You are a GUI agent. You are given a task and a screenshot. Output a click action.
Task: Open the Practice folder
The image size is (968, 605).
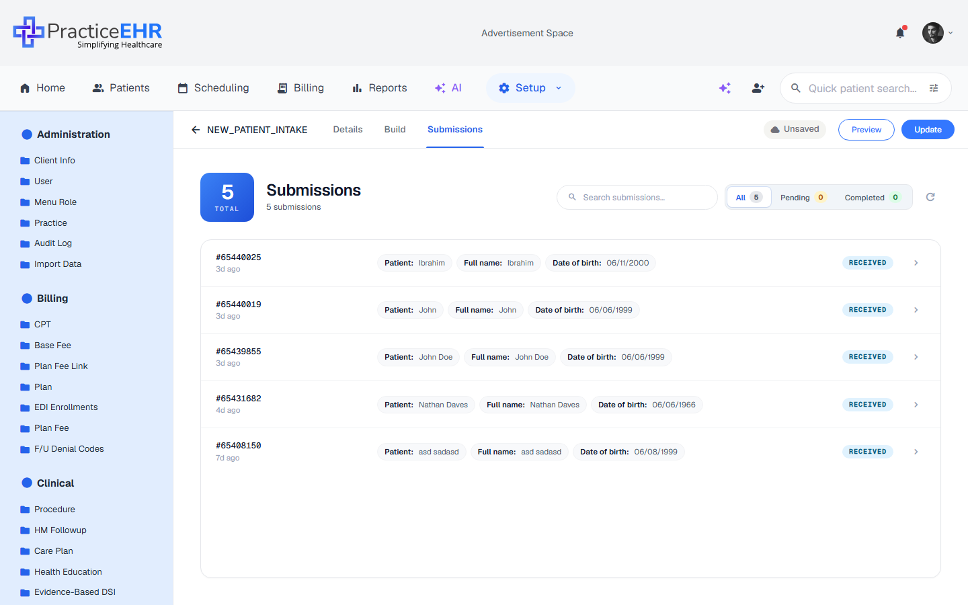(x=44, y=223)
